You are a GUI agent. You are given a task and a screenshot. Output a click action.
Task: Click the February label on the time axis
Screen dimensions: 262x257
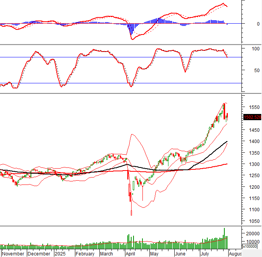[85, 254]
